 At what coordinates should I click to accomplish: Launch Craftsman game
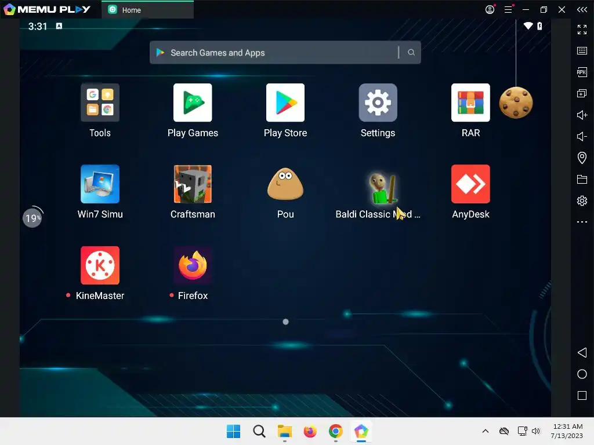pos(193,184)
